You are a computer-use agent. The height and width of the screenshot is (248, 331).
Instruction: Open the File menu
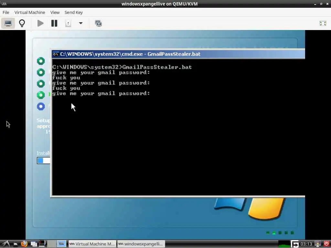coord(6,13)
